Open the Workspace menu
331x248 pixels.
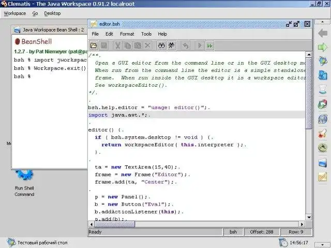(15, 13)
